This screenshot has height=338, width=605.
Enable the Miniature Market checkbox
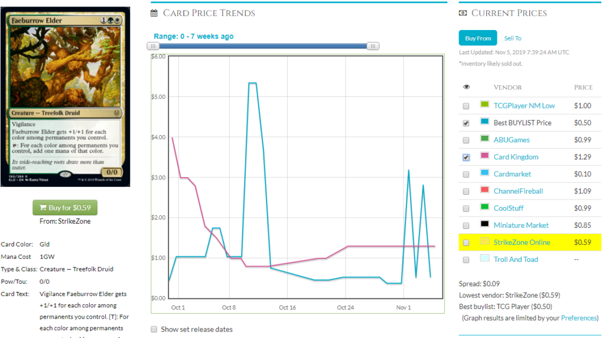pyautogui.click(x=466, y=226)
